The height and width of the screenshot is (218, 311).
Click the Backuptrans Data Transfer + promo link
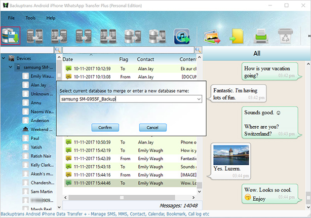point(105,214)
